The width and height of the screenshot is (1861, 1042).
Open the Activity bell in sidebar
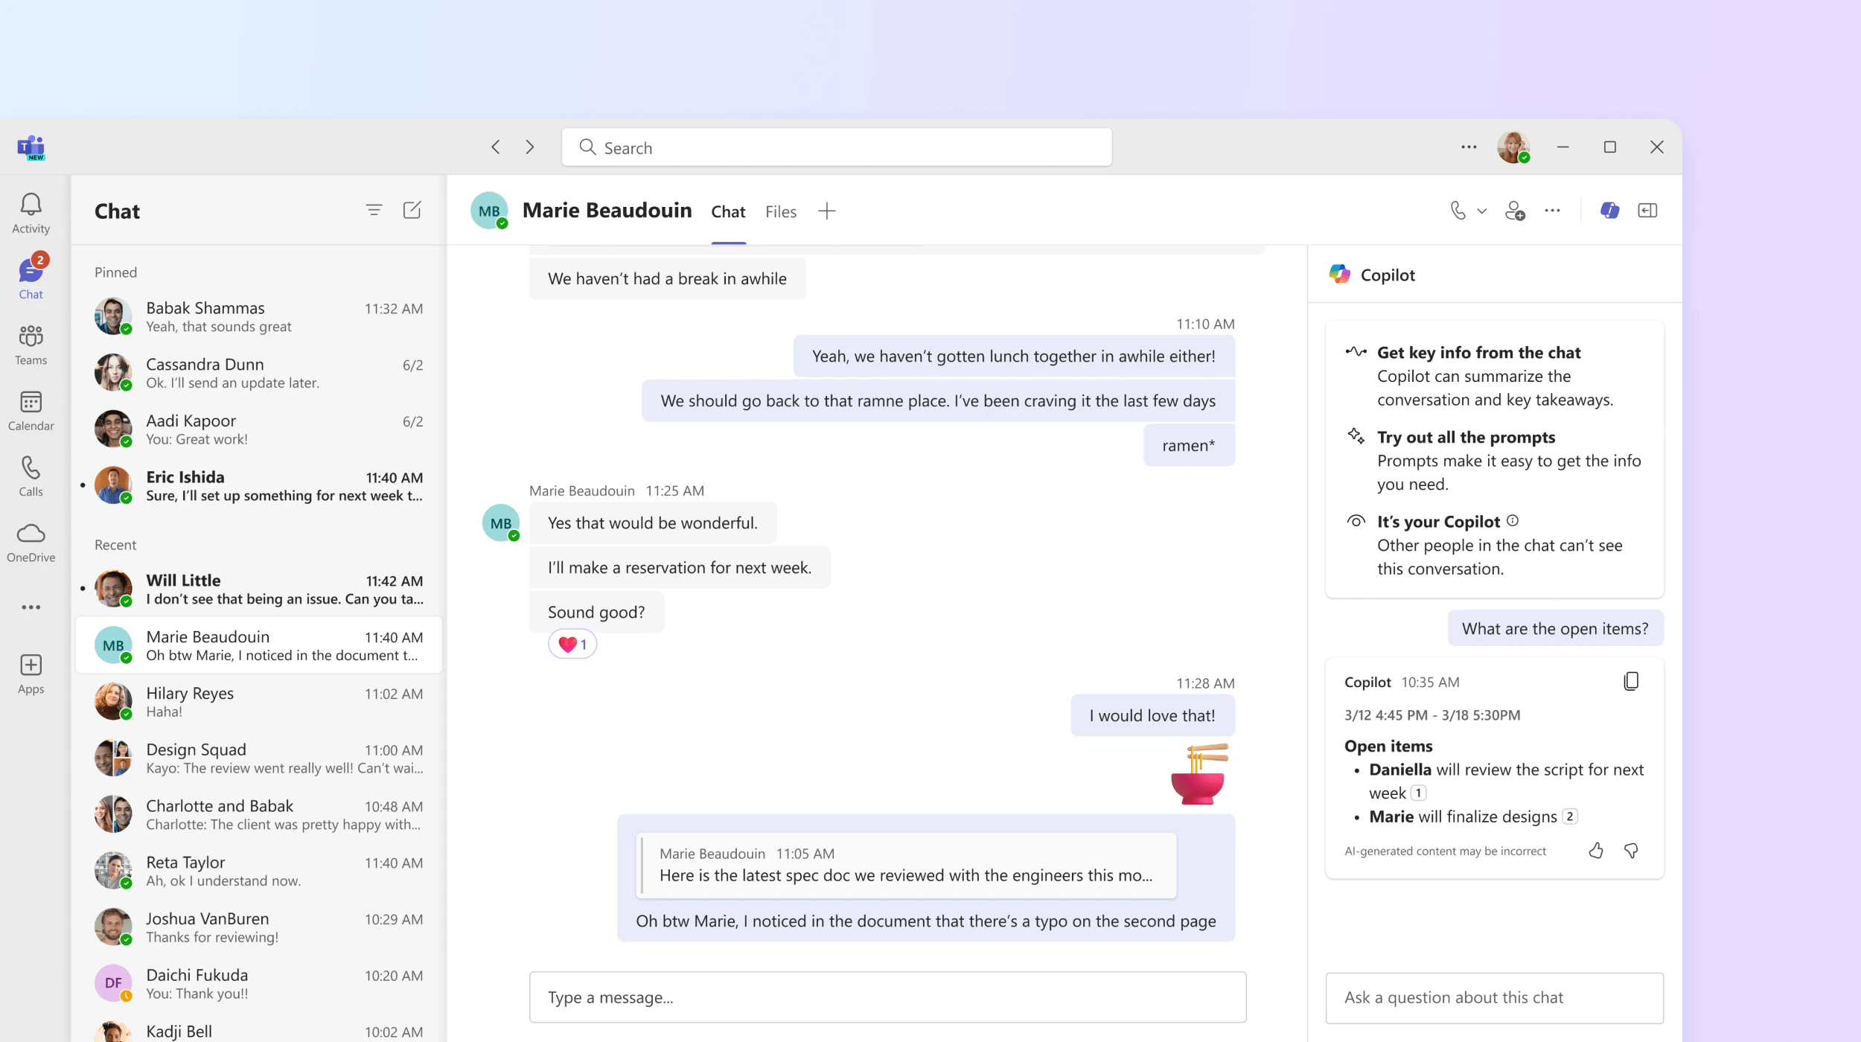(x=31, y=213)
